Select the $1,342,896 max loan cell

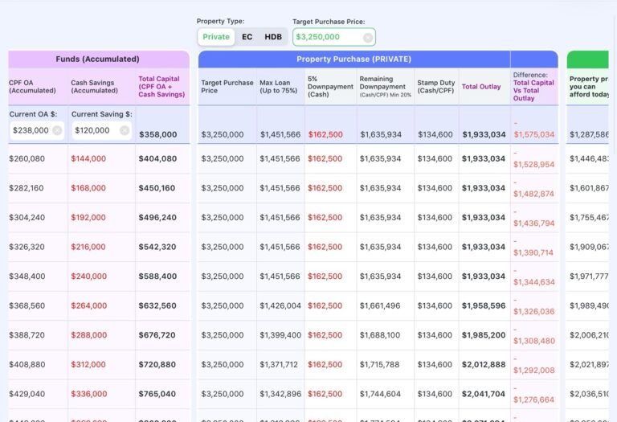click(280, 394)
